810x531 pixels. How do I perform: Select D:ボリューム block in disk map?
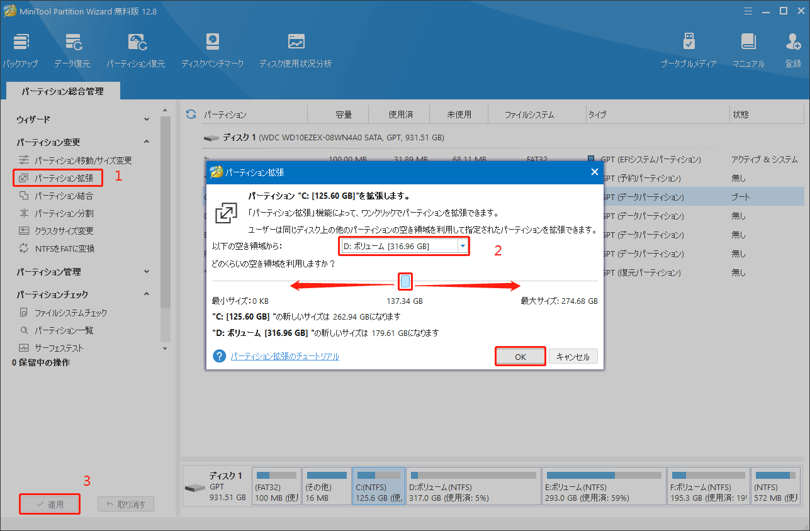point(472,486)
